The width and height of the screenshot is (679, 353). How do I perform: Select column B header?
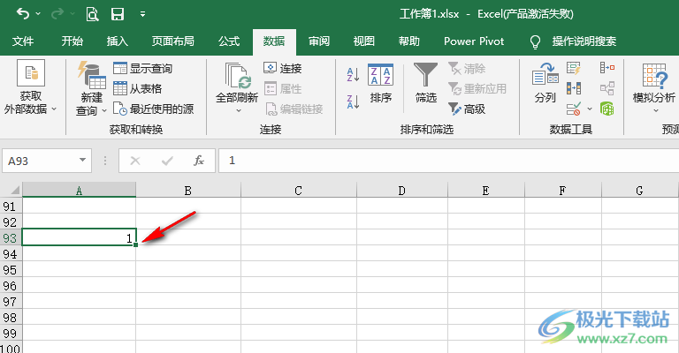(188, 190)
